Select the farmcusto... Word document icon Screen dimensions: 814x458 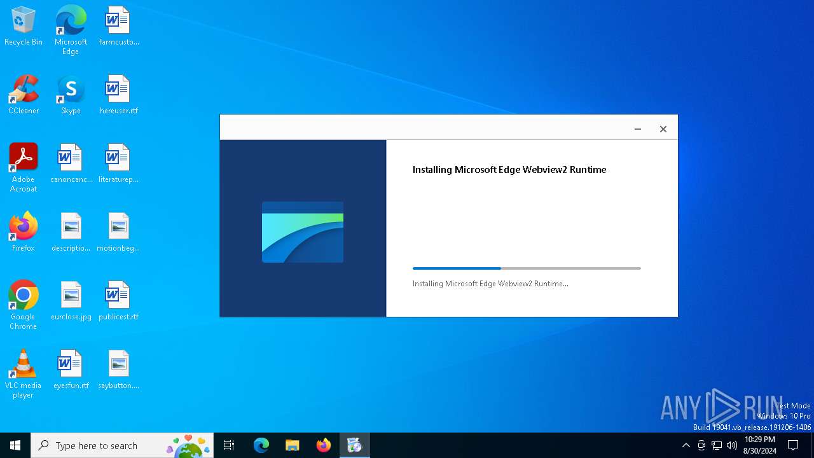[x=118, y=27]
